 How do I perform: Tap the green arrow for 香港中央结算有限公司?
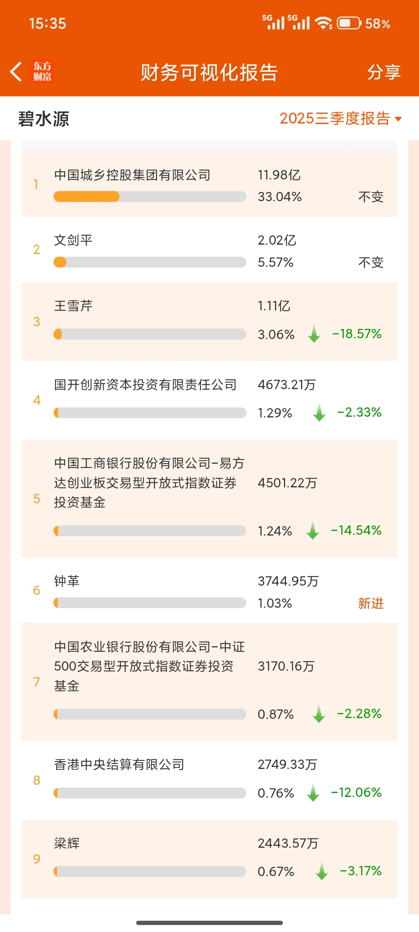click(x=313, y=793)
